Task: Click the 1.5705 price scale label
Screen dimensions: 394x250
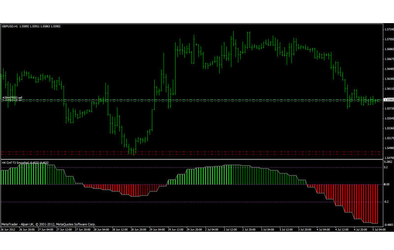Action: 389,39
